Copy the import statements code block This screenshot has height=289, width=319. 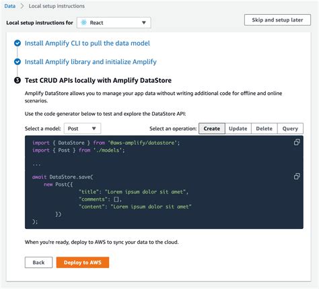[x=297, y=142]
